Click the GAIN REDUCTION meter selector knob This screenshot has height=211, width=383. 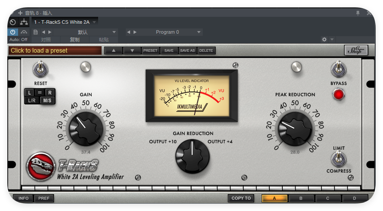[x=192, y=156]
